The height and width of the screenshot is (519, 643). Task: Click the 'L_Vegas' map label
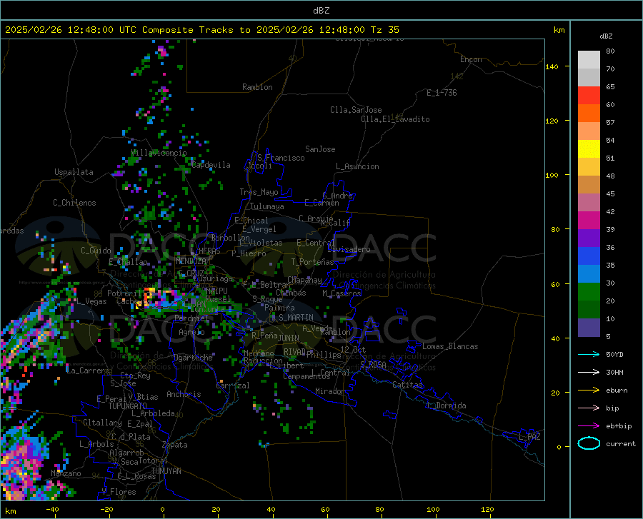[x=91, y=301]
